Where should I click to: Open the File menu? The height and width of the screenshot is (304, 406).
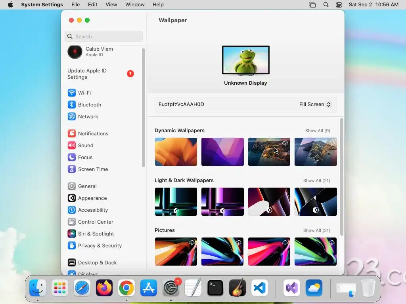76,5
